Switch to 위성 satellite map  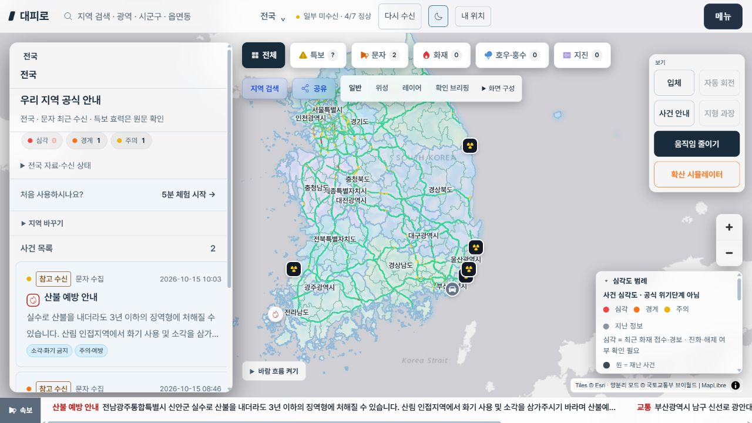coord(382,88)
